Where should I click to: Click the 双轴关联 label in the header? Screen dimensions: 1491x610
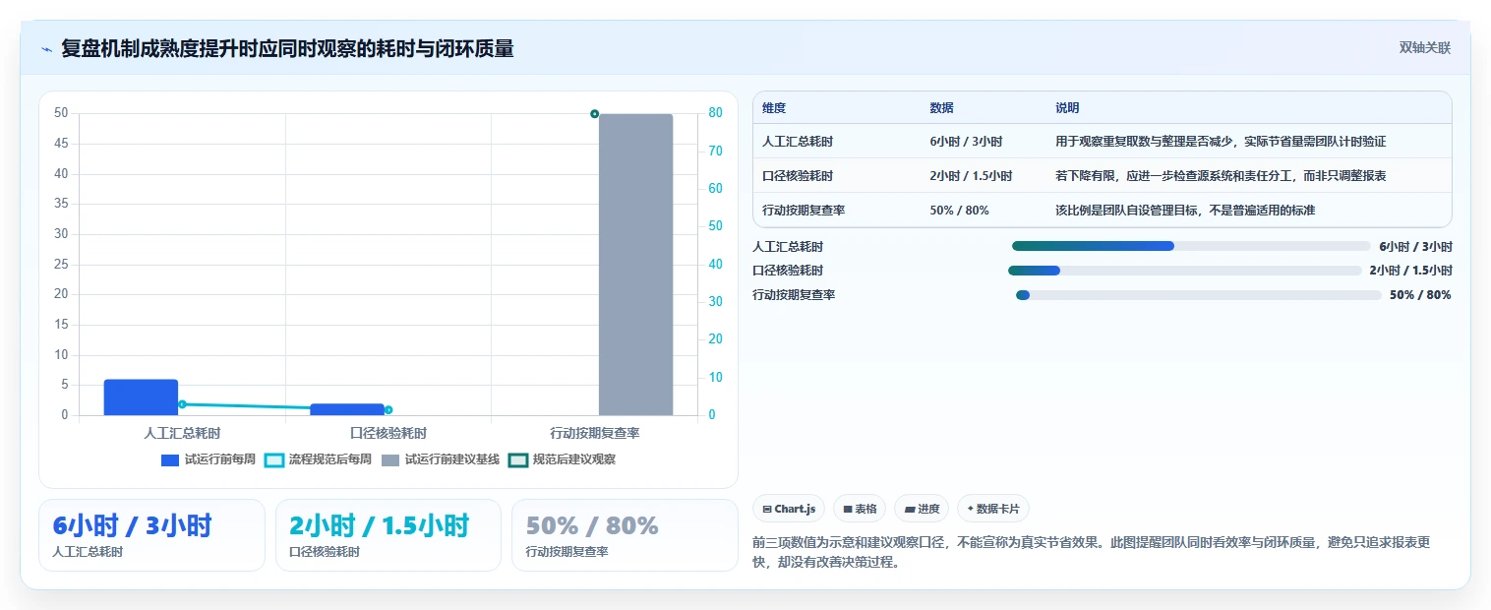(1425, 48)
